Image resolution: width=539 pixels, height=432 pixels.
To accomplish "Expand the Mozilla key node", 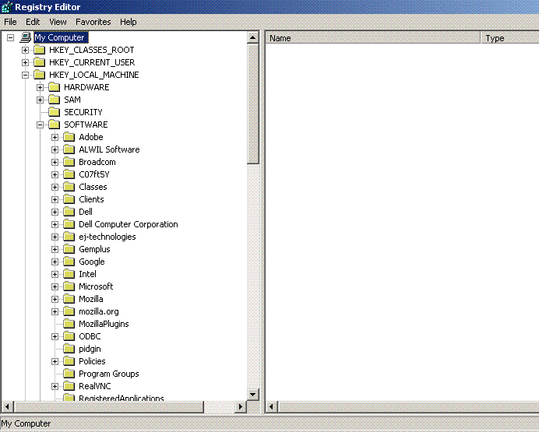I will click(x=55, y=299).
